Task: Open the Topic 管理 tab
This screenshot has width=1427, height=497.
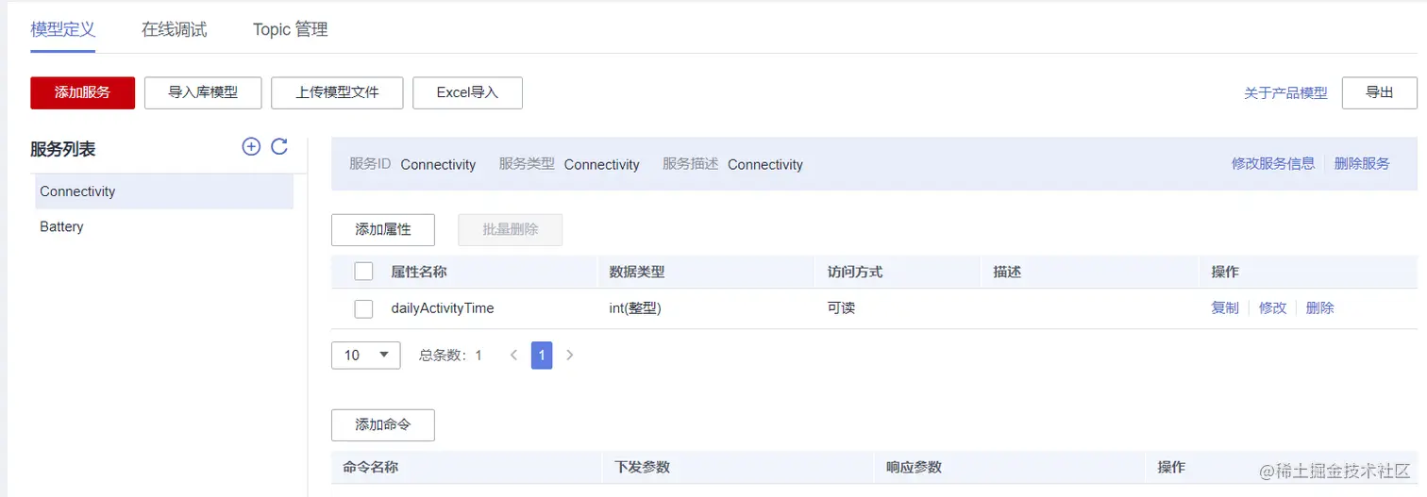Action: (x=291, y=29)
